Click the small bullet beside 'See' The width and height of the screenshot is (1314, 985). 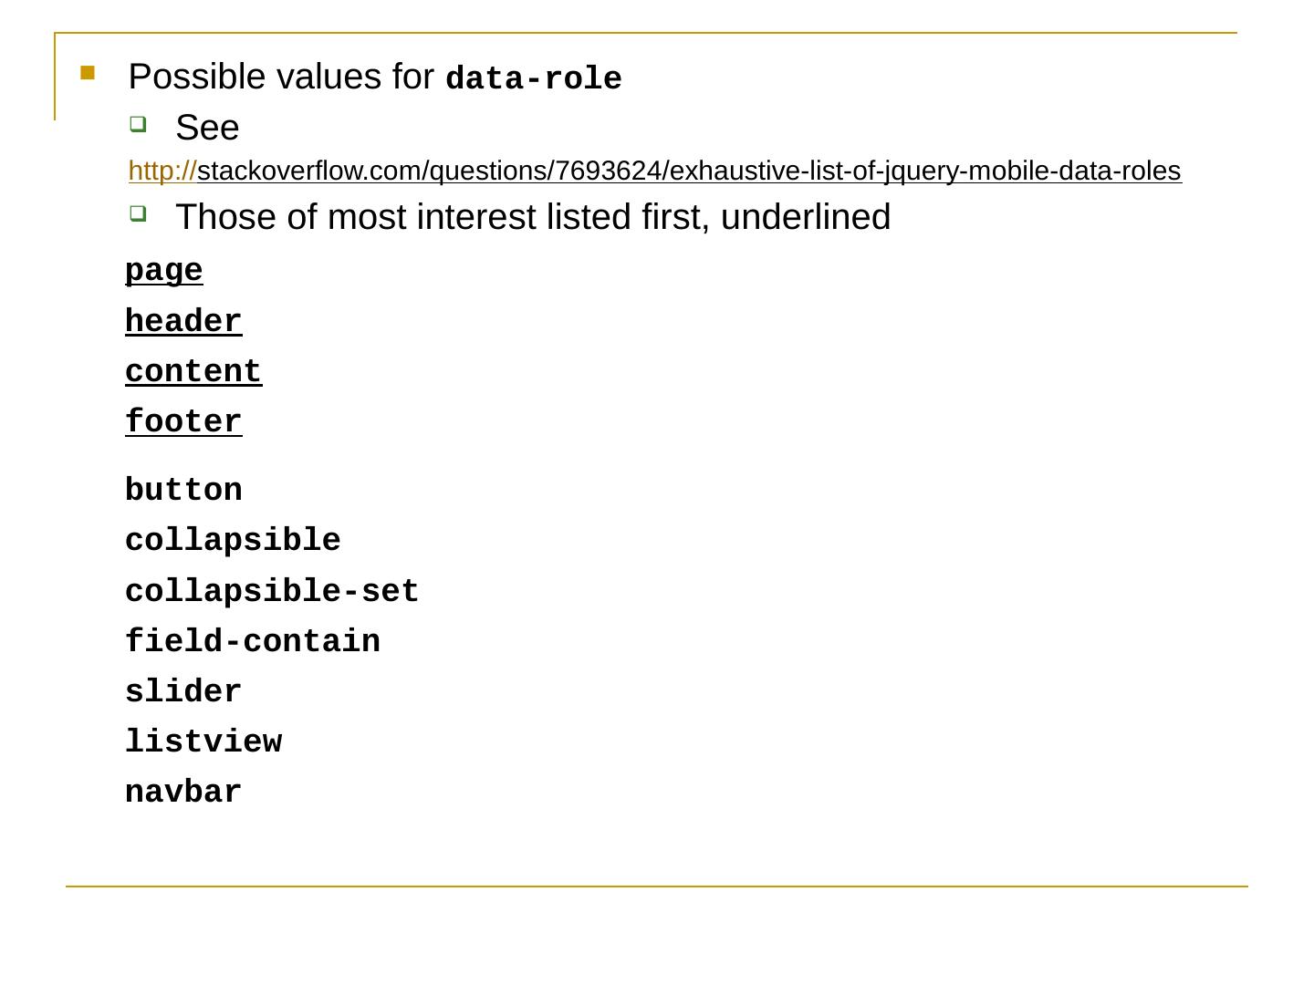pyautogui.click(x=137, y=124)
